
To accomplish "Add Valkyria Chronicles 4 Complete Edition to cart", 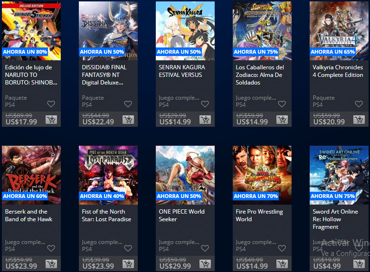I will (x=359, y=120).
